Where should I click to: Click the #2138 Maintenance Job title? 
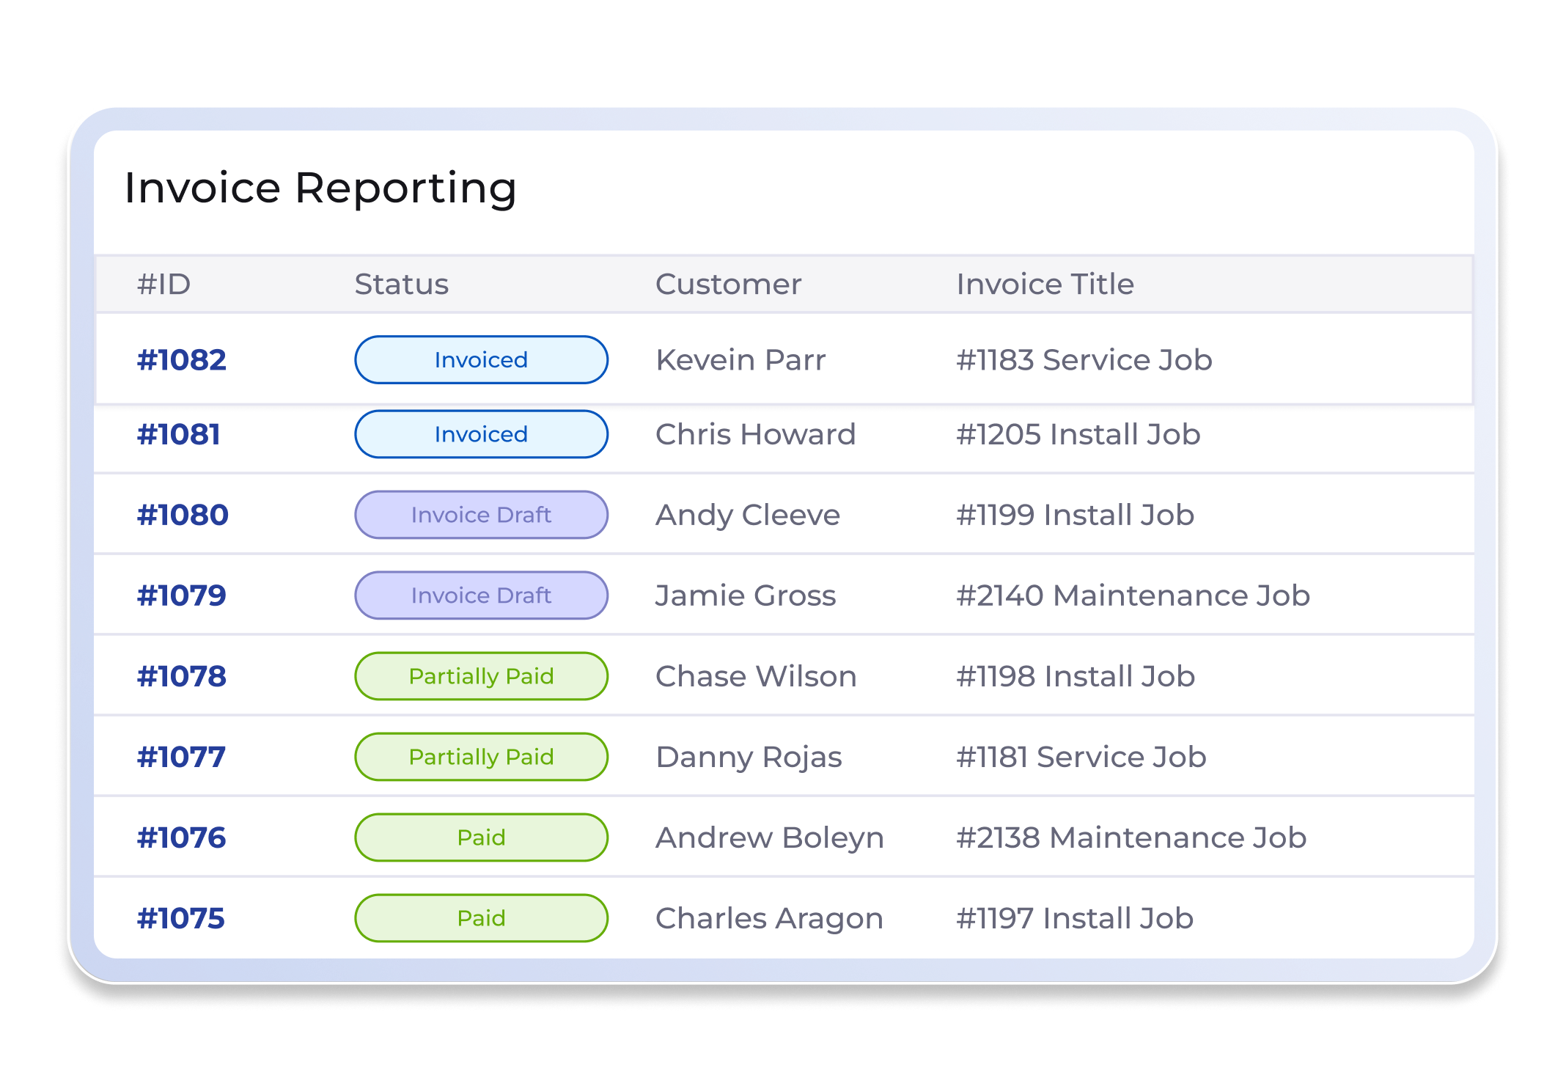point(1132,838)
